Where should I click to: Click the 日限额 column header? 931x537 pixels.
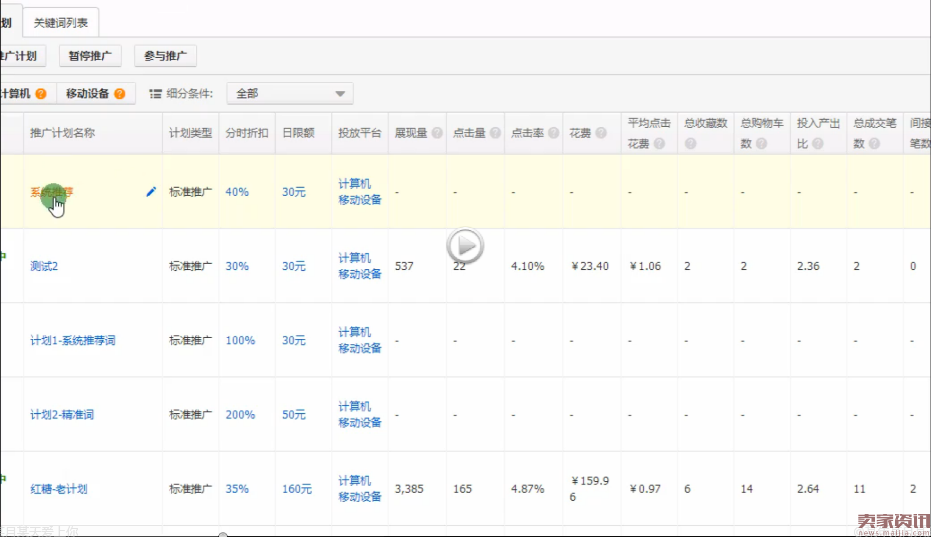299,133
